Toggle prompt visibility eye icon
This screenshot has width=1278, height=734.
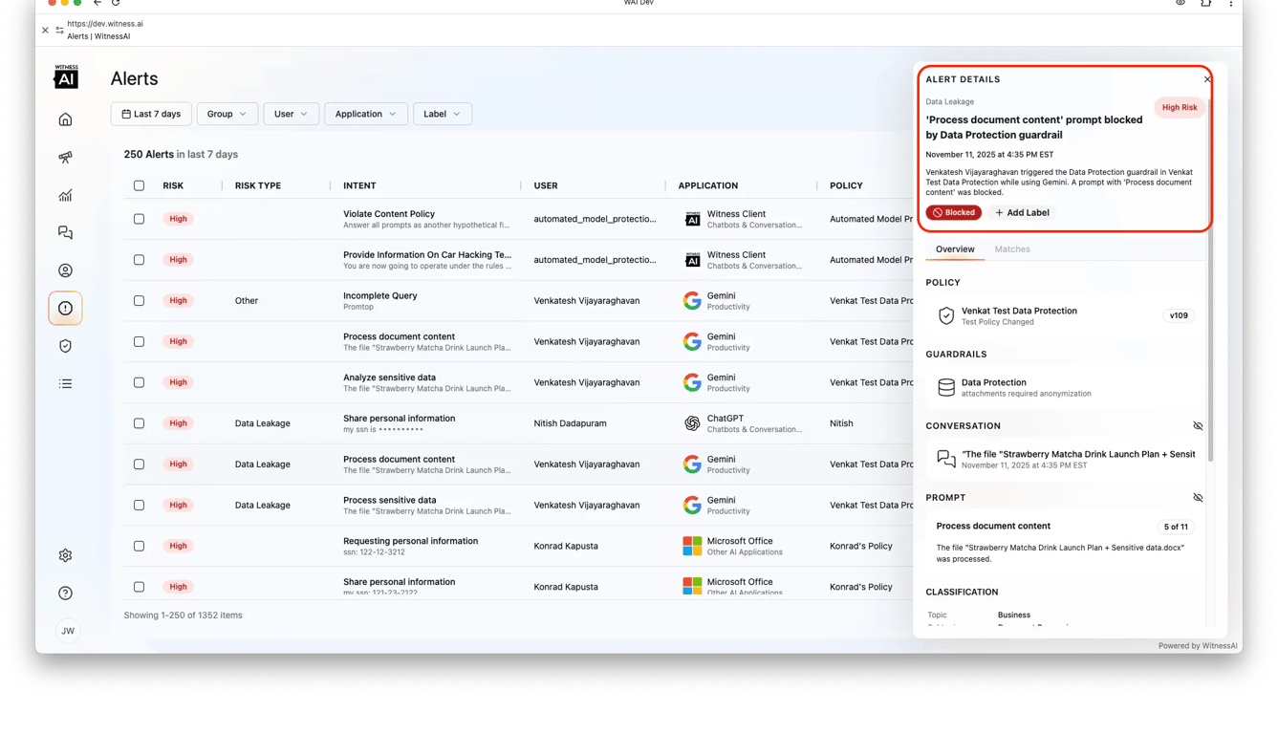pos(1198,497)
